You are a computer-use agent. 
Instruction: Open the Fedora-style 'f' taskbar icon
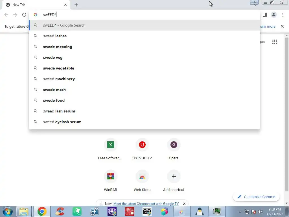(x=95, y=211)
